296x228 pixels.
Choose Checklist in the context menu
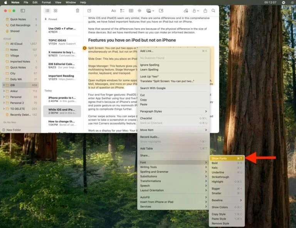pyautogui.click(x=173, y=118)
